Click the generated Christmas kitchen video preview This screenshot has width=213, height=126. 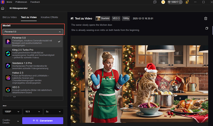point(140,81)
